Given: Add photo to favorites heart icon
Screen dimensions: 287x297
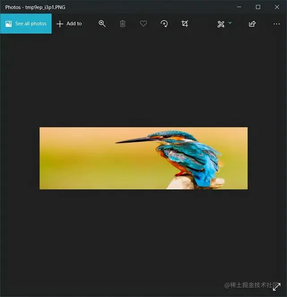Looking at the screenshot, I should 143,24.
